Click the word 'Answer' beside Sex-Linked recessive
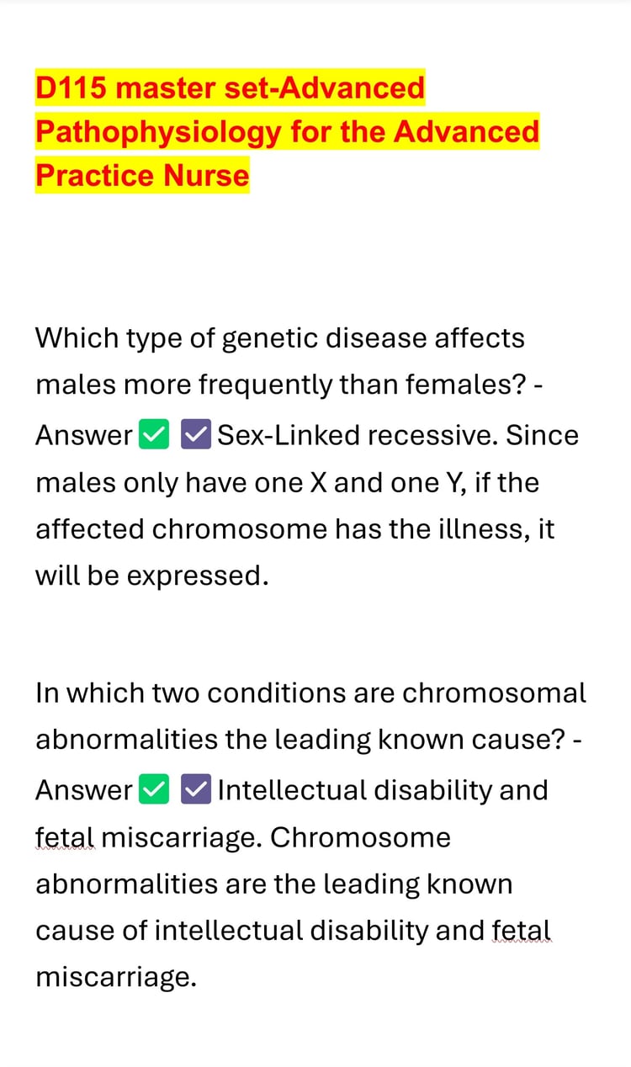This screenshot has width=631, height=1067. pos(83,436)
